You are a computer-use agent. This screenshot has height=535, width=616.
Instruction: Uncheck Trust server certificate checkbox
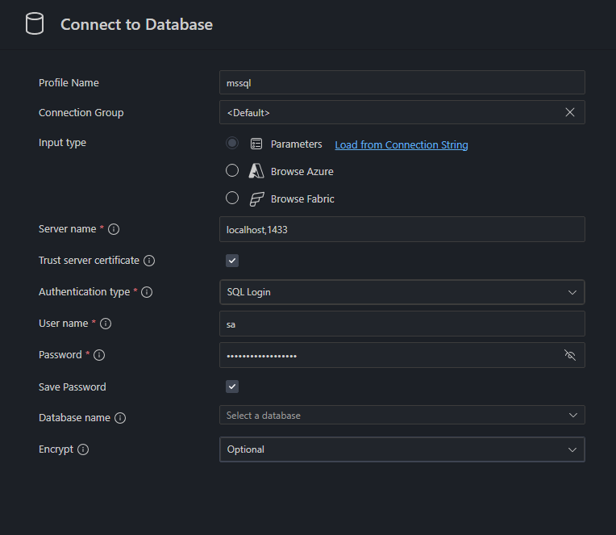click(231, 261)
